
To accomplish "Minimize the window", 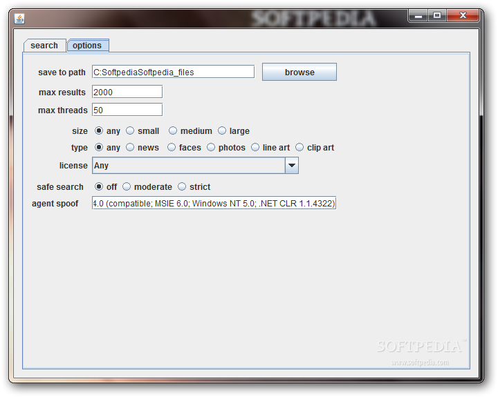I will click(x=418, y=15).
